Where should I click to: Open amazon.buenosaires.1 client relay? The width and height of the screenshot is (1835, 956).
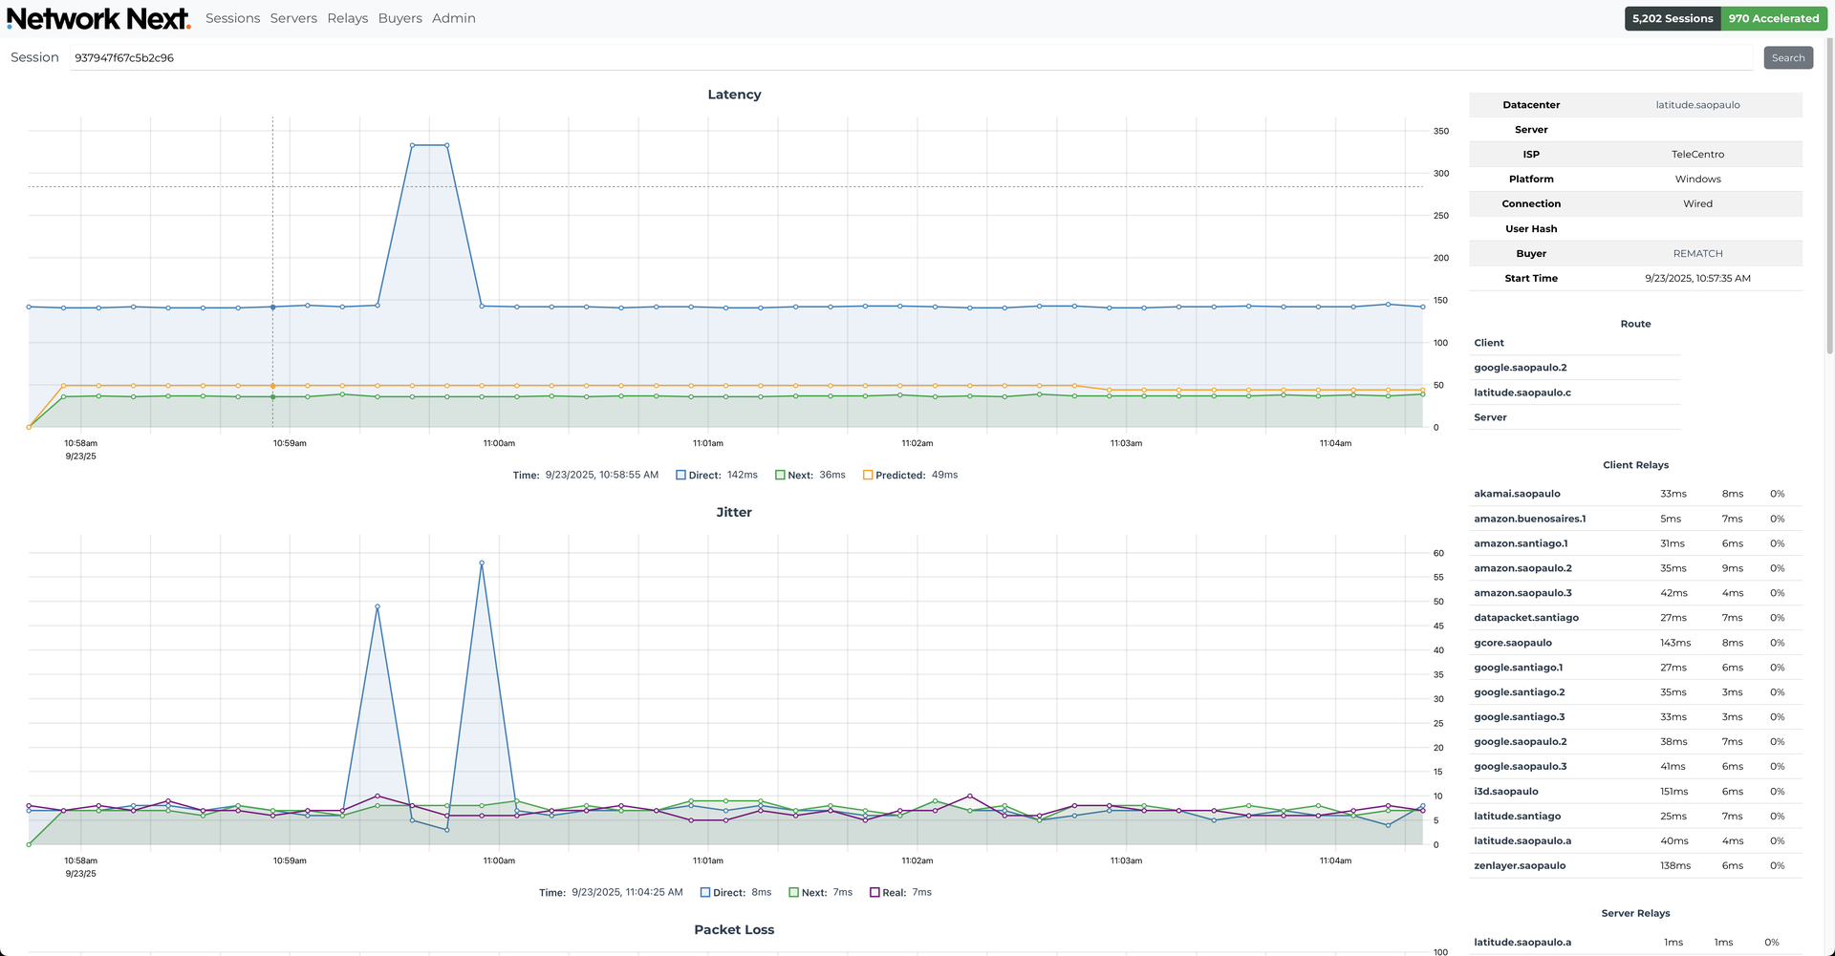tap(1529, 519)
